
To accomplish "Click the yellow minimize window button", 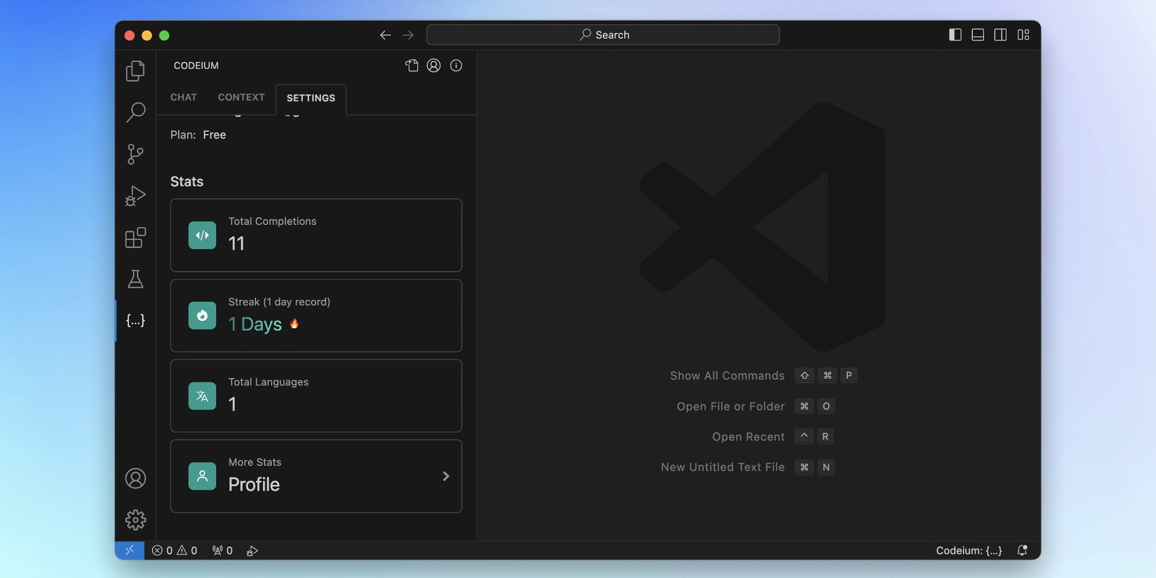I will click(147, 35).
